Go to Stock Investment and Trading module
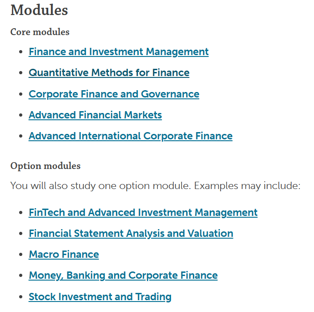Viewport: 314px width, 312px height. [100, 297]
